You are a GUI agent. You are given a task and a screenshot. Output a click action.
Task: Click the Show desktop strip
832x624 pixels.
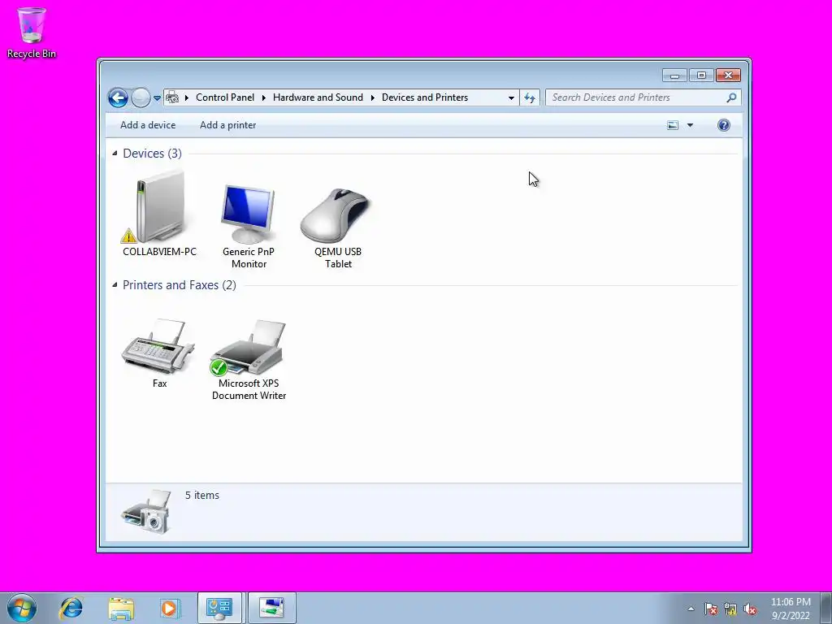tap(826, 608)
